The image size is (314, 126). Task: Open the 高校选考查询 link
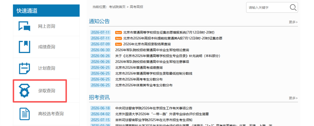click(51, 114)
